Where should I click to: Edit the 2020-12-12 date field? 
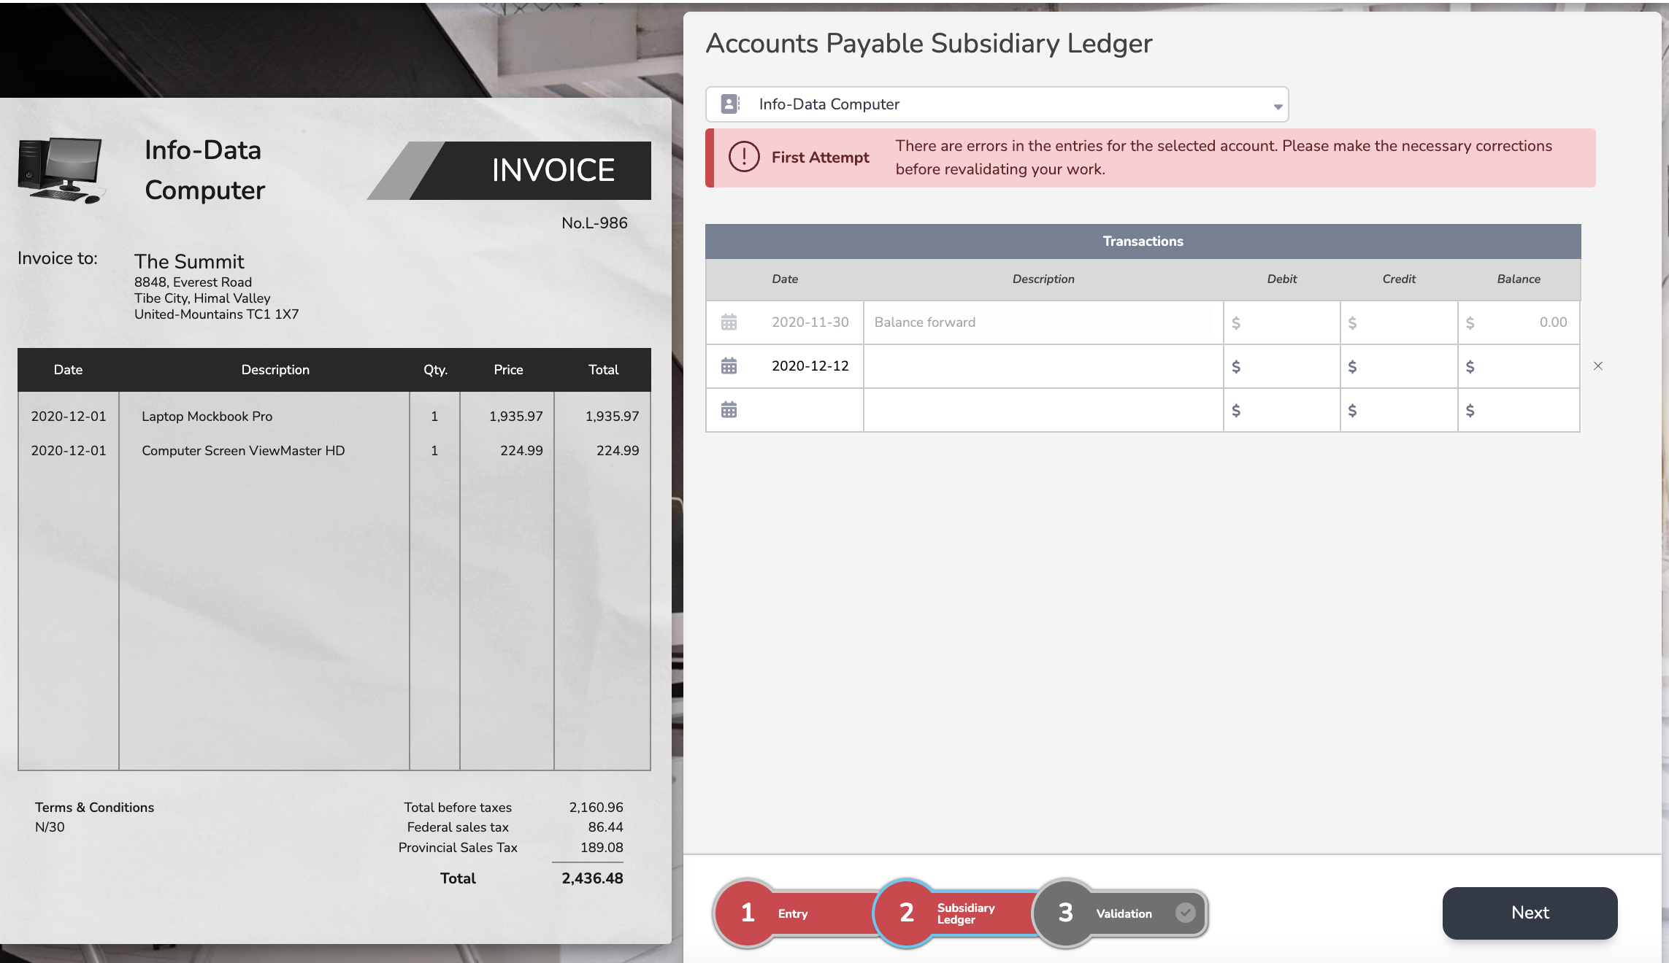coord(809,366)
